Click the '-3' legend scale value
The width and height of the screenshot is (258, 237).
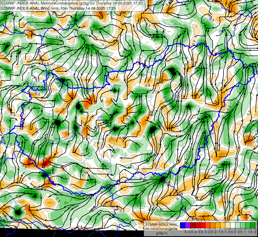205,232
